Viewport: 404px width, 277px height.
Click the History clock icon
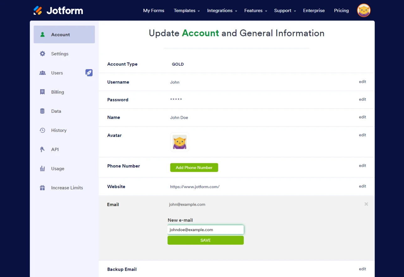tap(42, 130)
